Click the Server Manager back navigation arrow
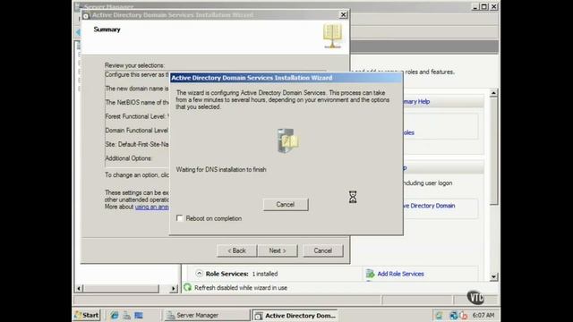 [78, 32]
